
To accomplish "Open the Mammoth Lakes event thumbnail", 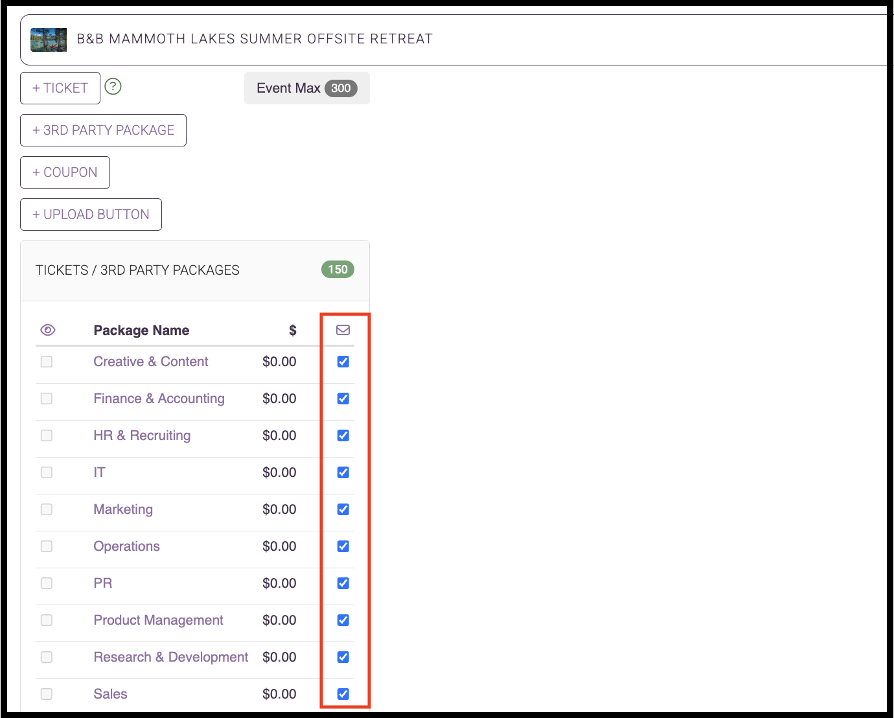I will [x=49, y=40].
